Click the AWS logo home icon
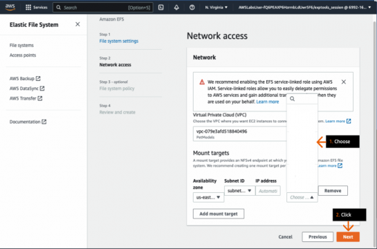Image resolution: width=377 pixels, height=249 pixels. tap(10, 7)
